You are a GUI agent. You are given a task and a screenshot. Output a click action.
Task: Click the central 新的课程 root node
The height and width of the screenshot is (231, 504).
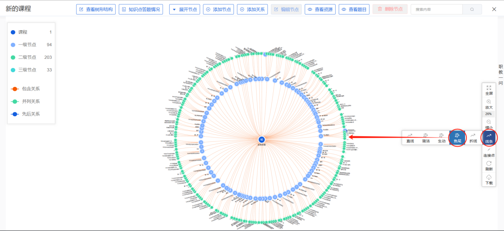tap(261, 139)
